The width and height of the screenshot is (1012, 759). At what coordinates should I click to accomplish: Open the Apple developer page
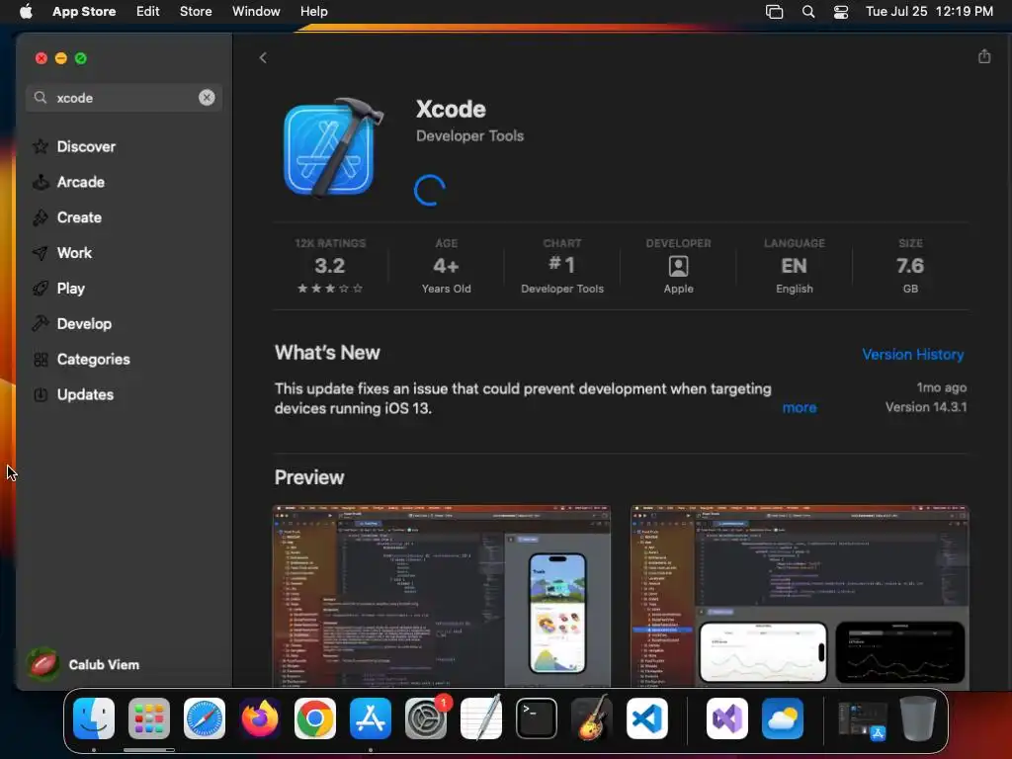point(678,266)
